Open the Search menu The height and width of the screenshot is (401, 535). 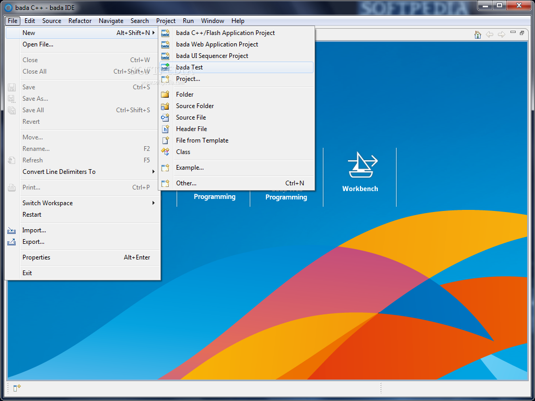coord(139,21)
